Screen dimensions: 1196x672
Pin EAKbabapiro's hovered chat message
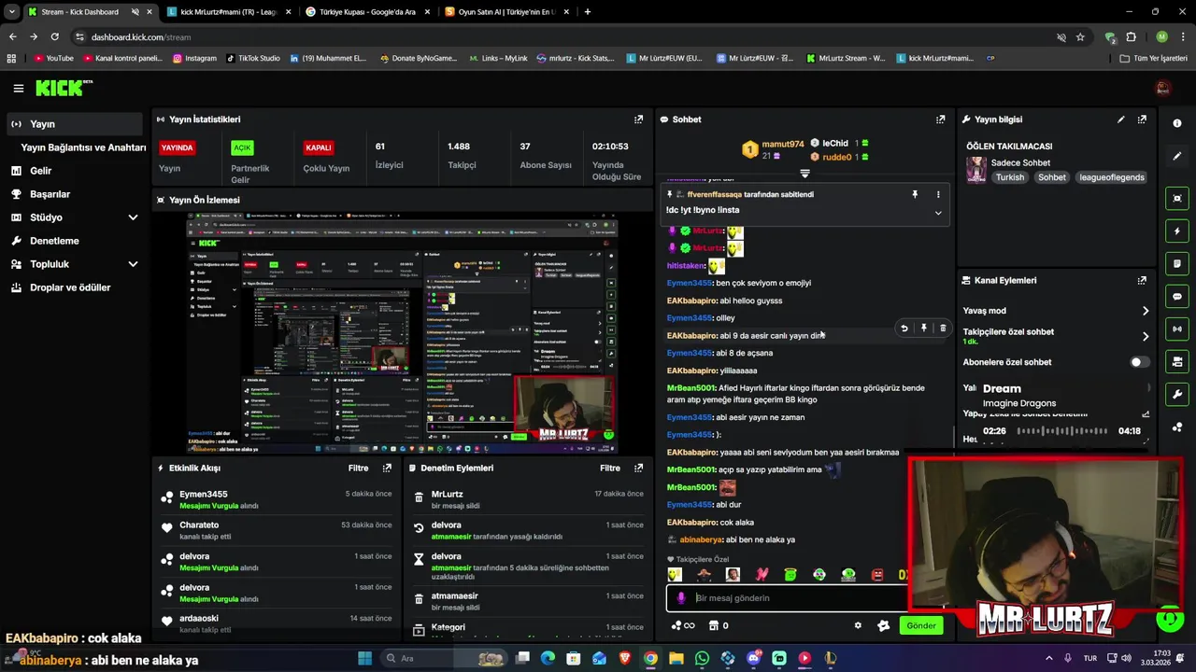[x=923, y=329]
